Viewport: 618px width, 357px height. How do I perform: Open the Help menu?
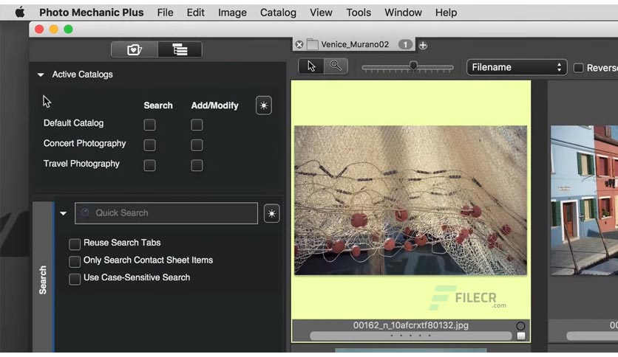[x=446, y=13]
